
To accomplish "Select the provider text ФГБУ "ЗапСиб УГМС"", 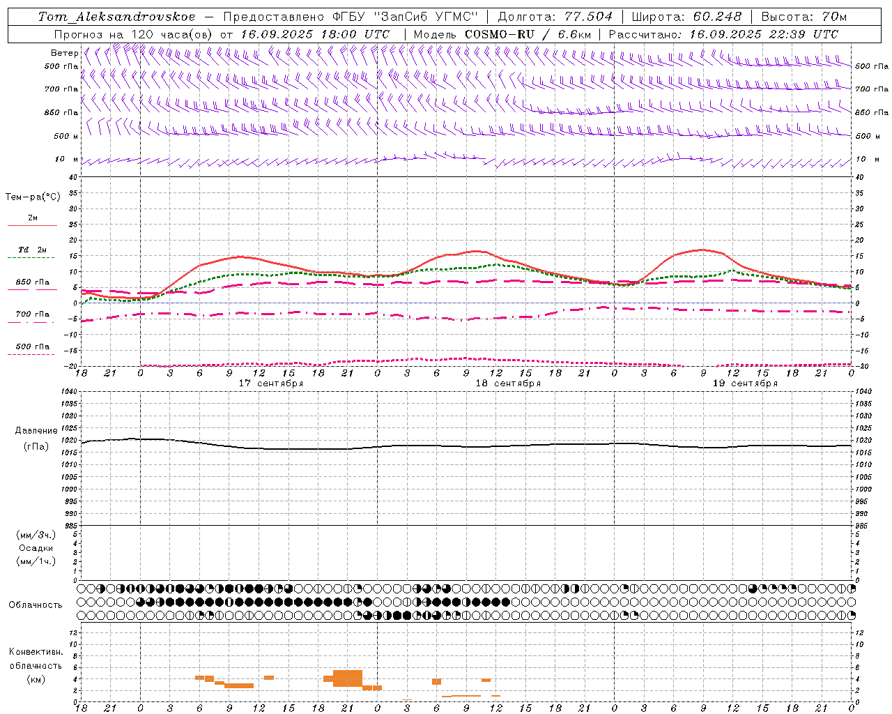I will pyautogui.click(x=406, y=17).
